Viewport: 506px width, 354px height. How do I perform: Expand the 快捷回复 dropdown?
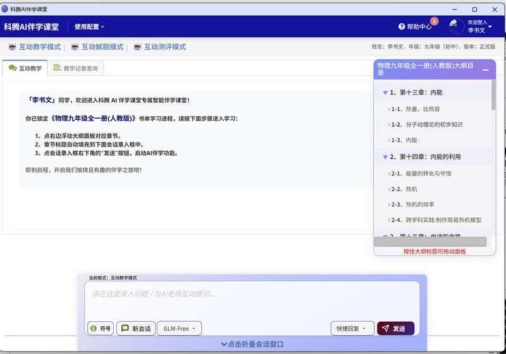point(352,328)
